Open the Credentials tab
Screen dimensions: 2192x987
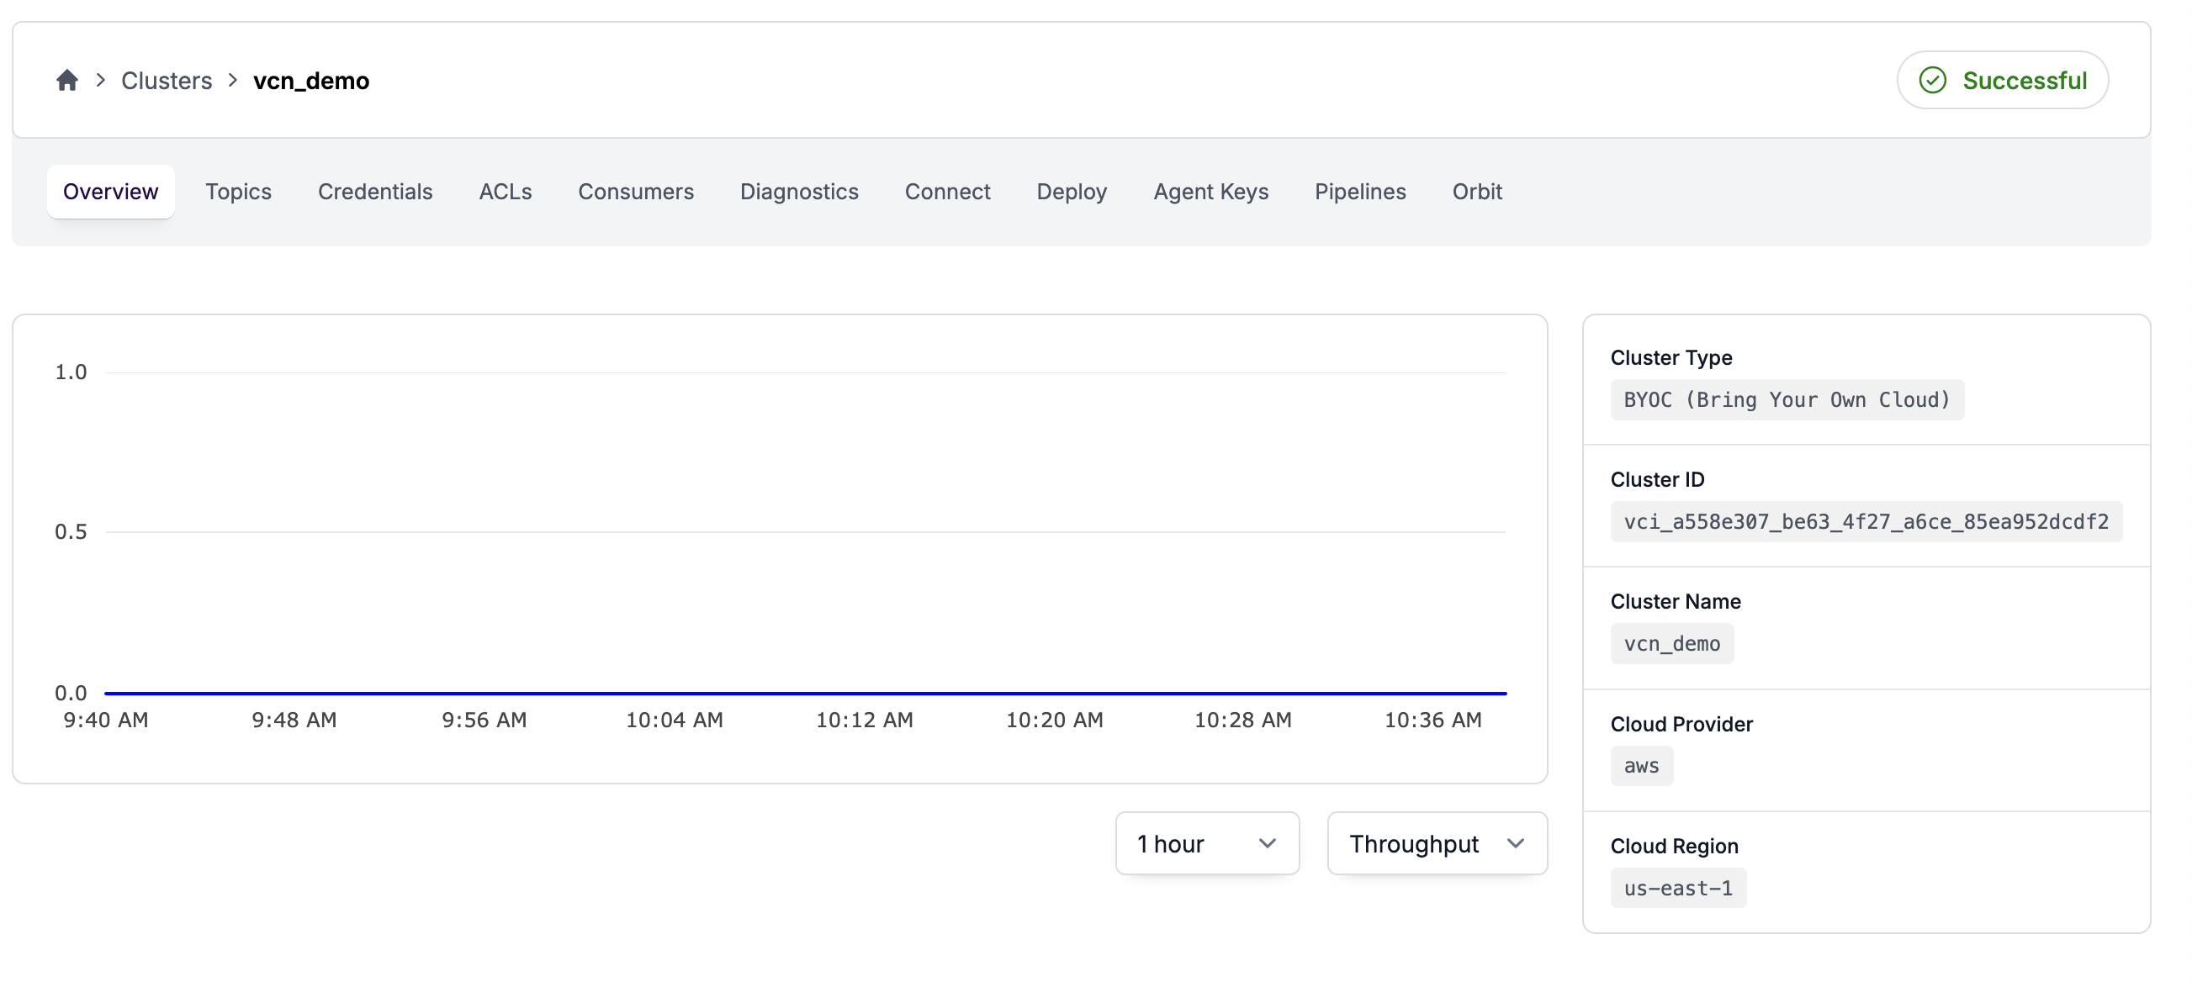[374, 192]
